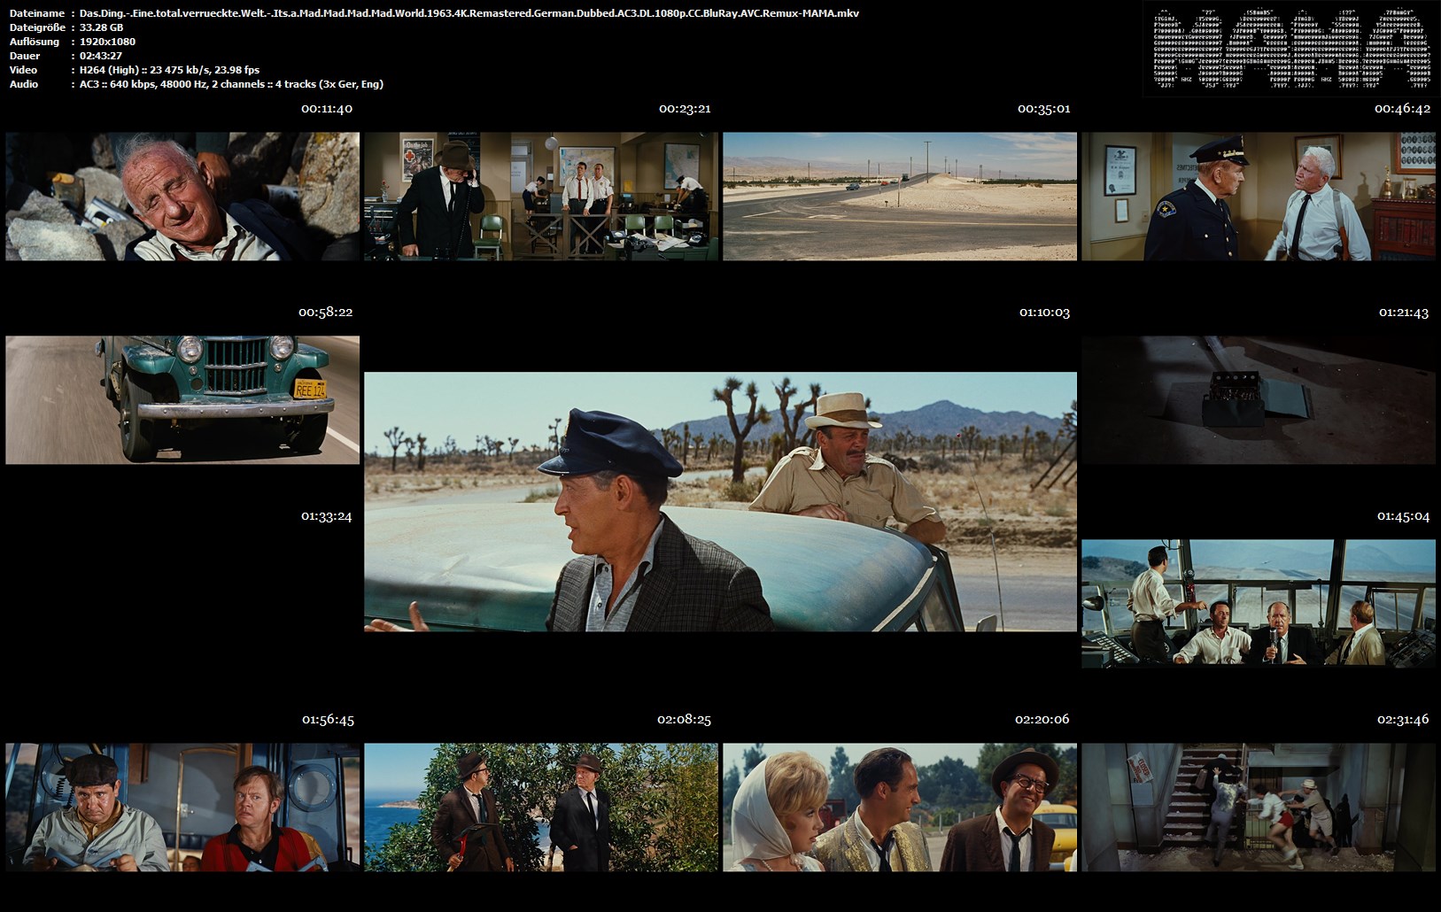This screenshot has height=912, width=1441.
Task: Select the desert road thumbnail at 00:35:01
Action: click(900, 197)
